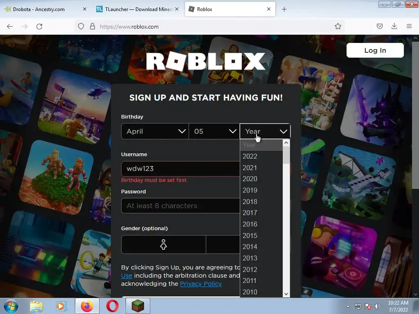Viewport: 419px width, 314px height.
Task: Bookmark this page with the star icon
Action: (338, 27)
